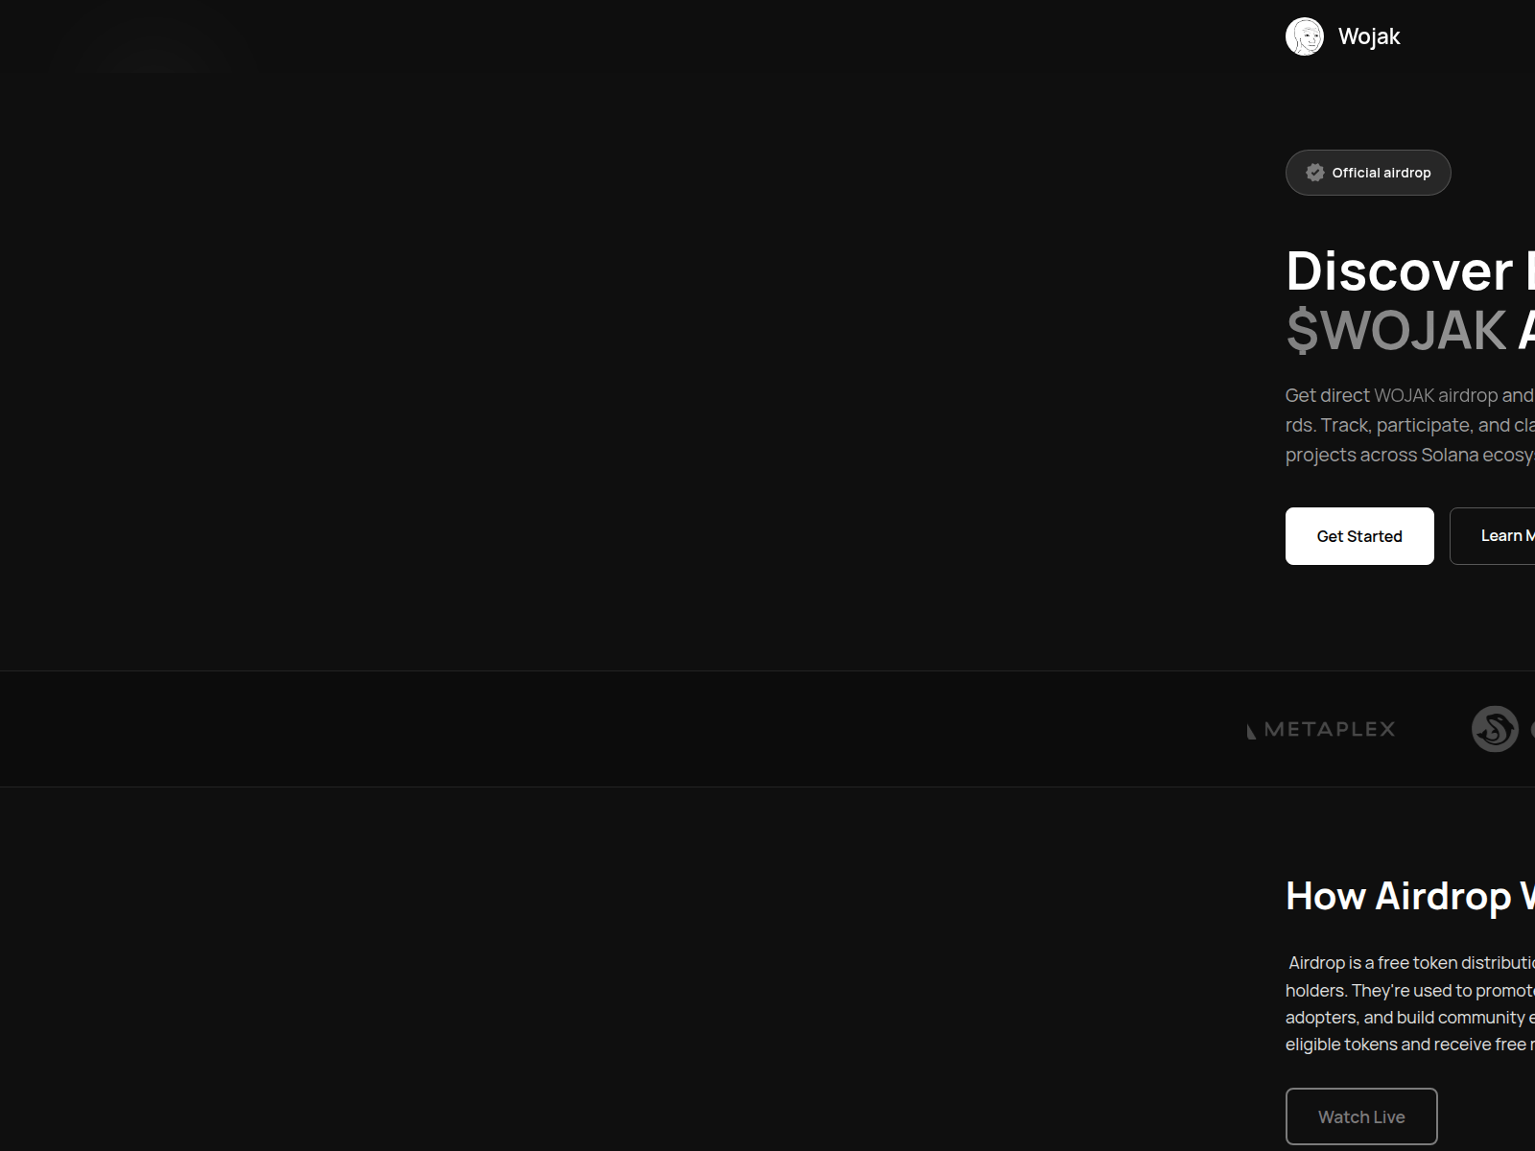Open the outlined Learn More button

point(1493,536)
